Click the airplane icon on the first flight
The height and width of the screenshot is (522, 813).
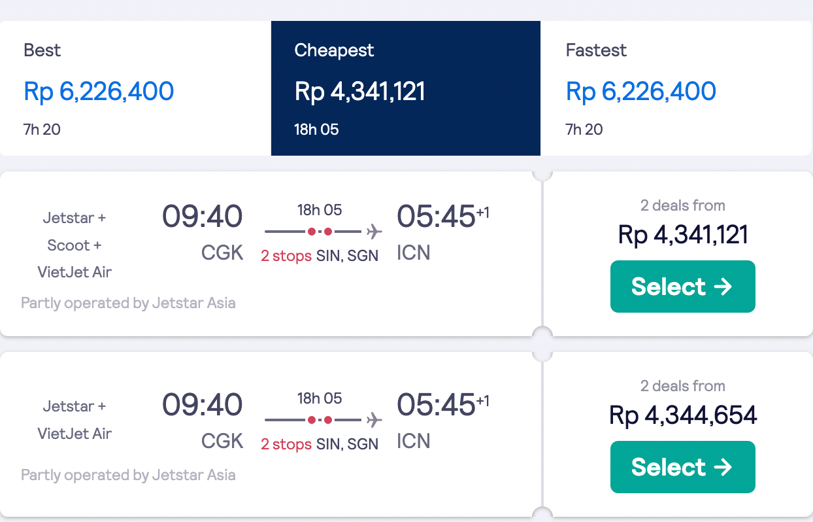tap(374, 232)
